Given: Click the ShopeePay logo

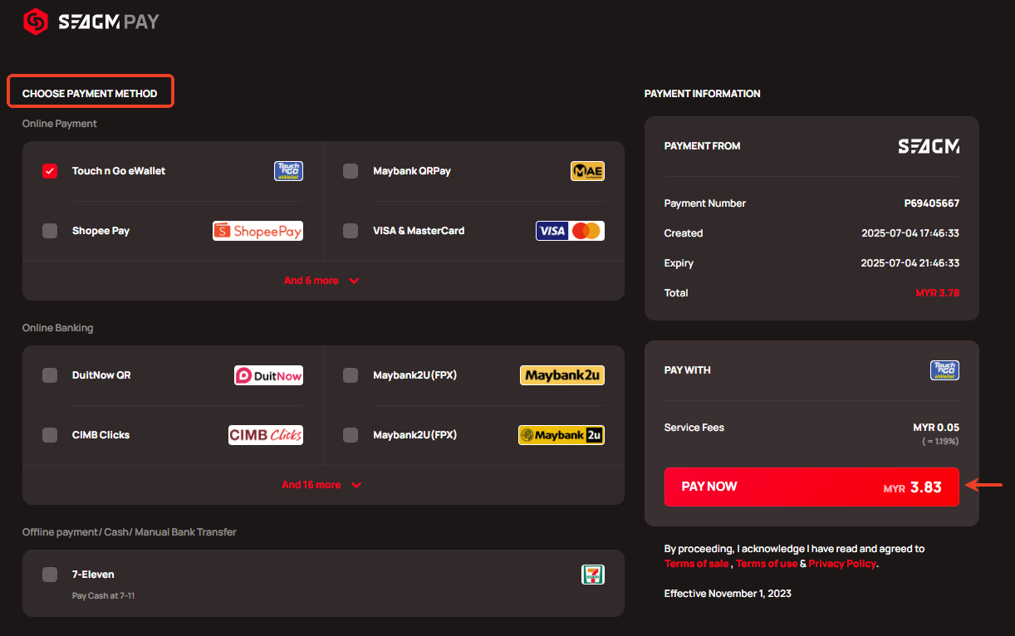Looking at the screenshot, I should pyautogui.click(x=257, y=231).
